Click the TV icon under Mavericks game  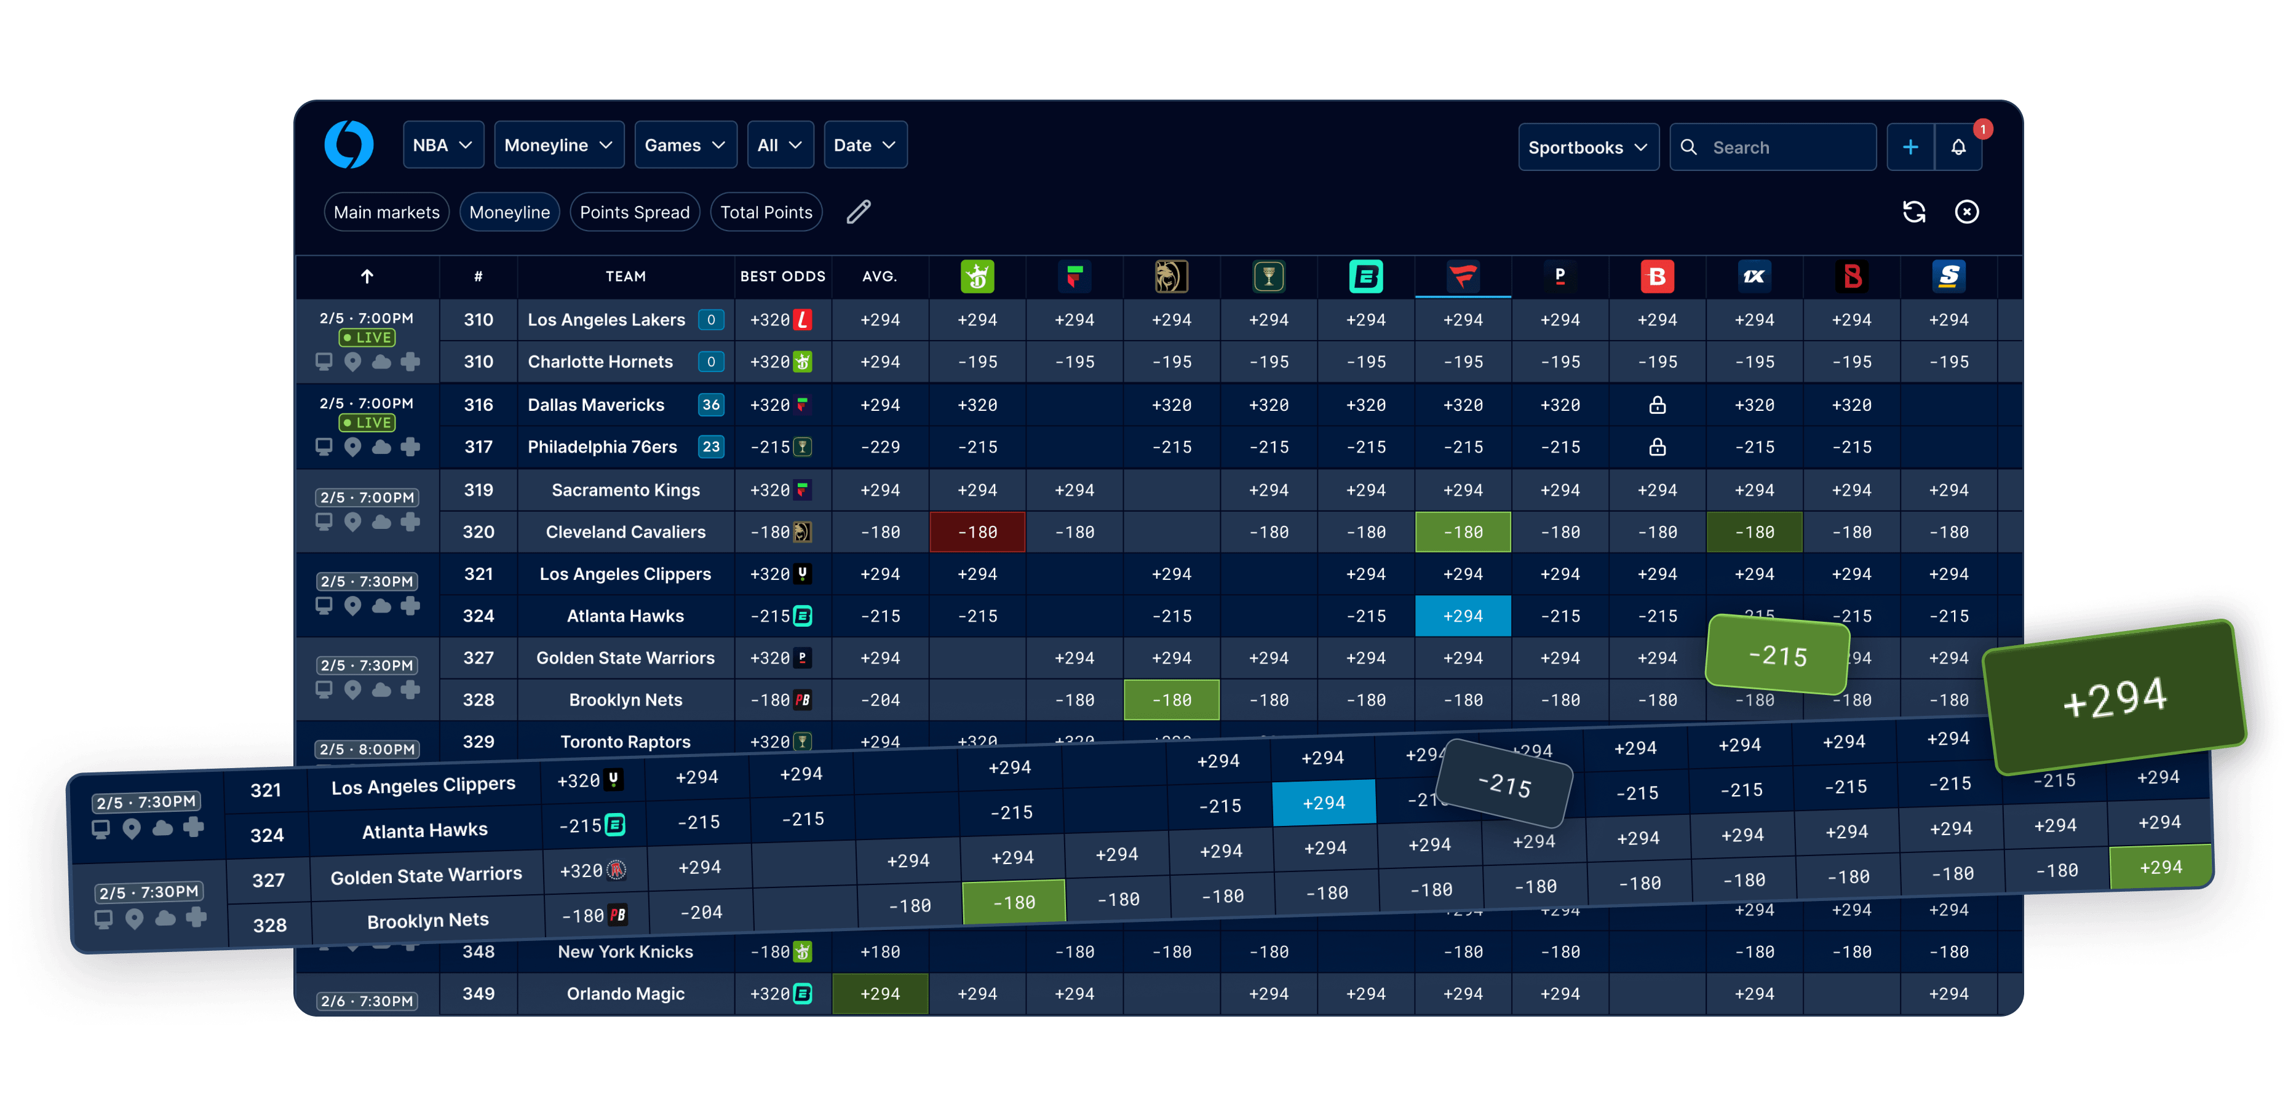click(x=324, y=447)
